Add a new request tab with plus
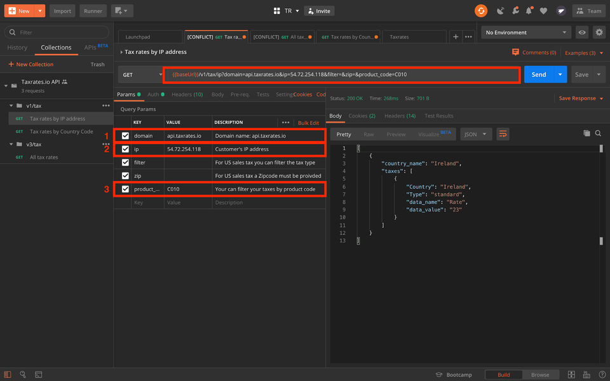This screenshot has width=610, height=381. (x=456, y=37)
